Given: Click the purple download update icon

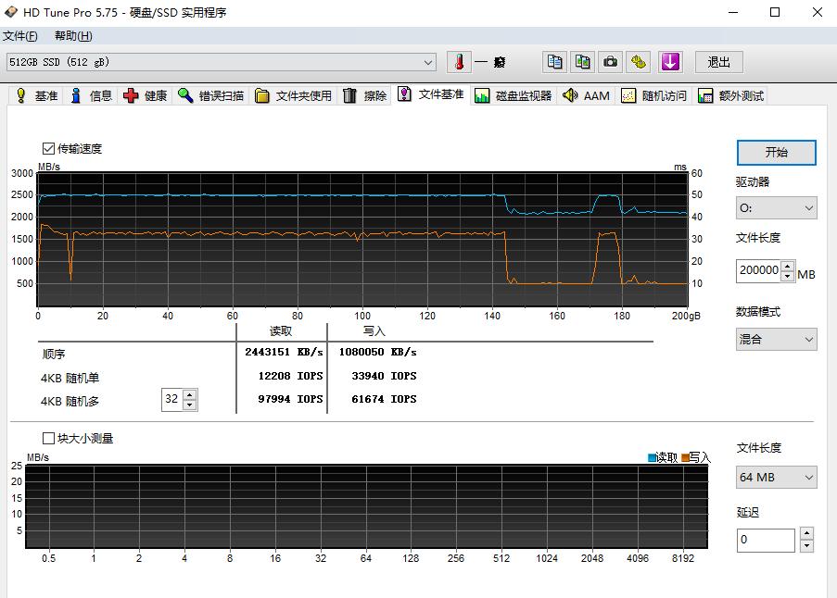Looking at the screenshot, I should click(669, 61).
